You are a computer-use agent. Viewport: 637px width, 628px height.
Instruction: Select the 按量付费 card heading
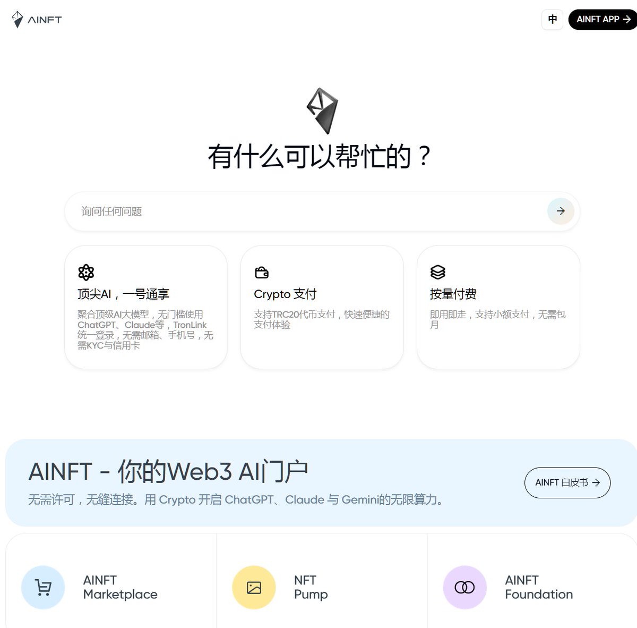pos(453,294)
